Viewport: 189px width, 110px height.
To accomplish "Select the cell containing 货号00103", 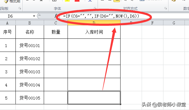I will [30, 72].
